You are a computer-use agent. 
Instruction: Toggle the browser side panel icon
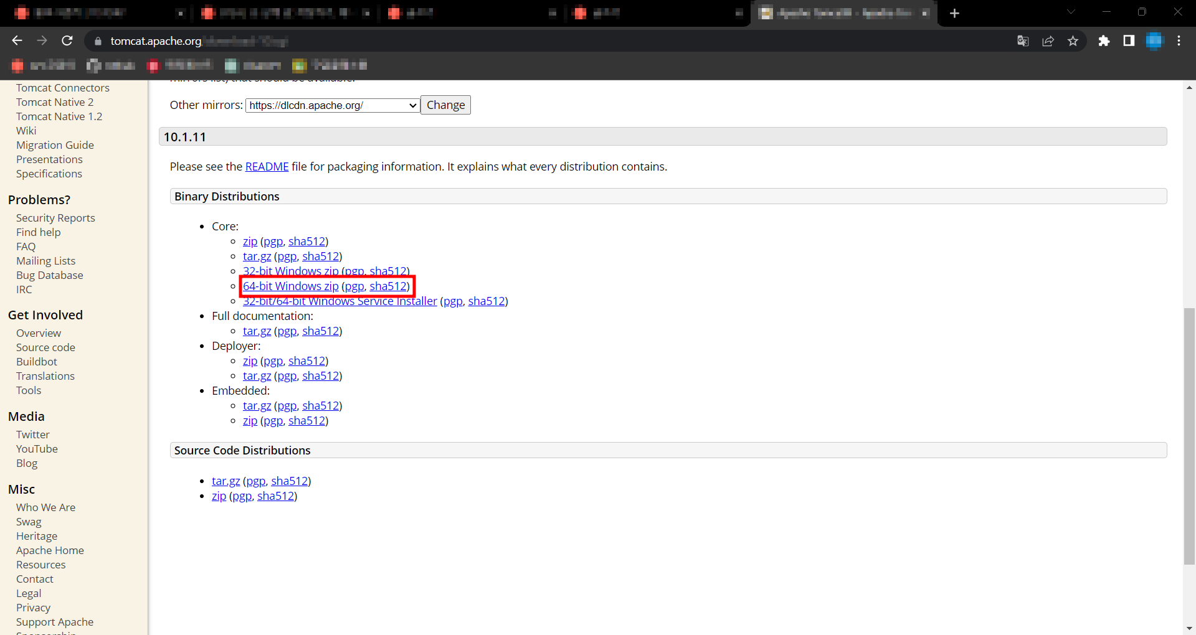(1129, 41)
